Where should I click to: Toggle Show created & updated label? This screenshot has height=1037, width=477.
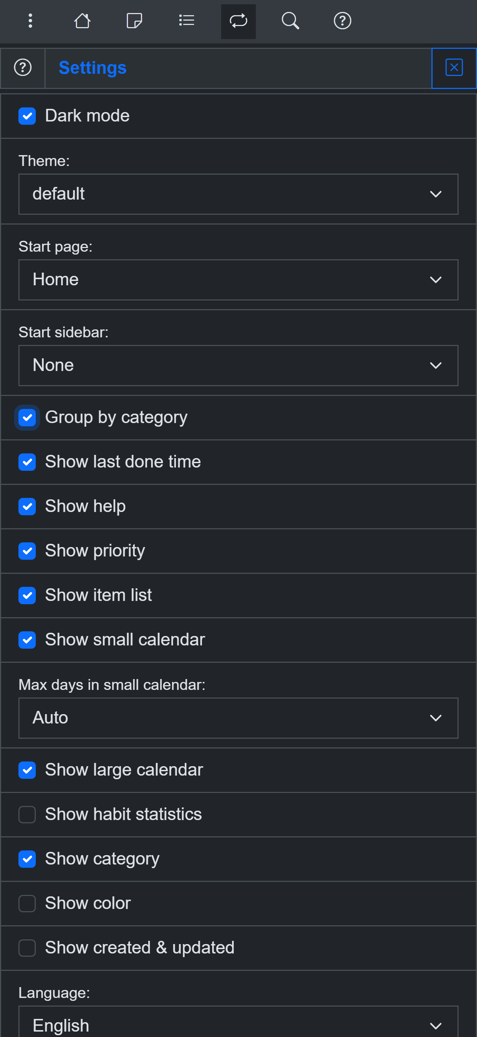coord(139,948)
